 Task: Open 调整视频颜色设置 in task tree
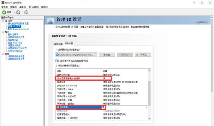[x=16, y=56]
